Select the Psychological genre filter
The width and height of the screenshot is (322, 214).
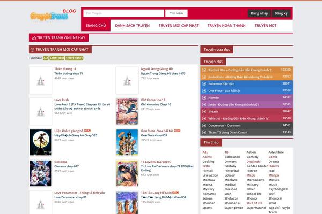[279, 189]
